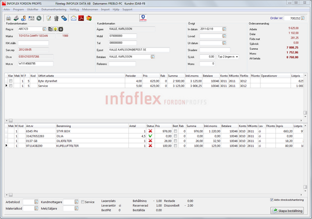Viewport: 312px width, 219px height.
Task: Click the open envelope email icon
Action: [74, 19]
